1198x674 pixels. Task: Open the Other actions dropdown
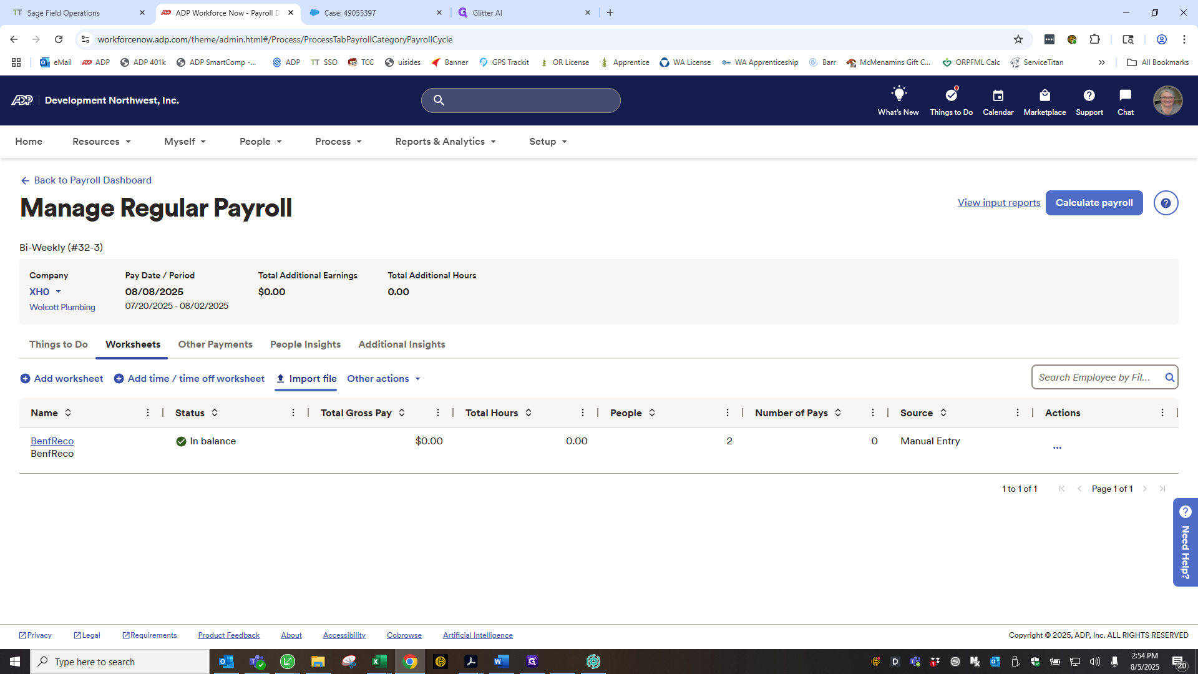pos(384,379)
